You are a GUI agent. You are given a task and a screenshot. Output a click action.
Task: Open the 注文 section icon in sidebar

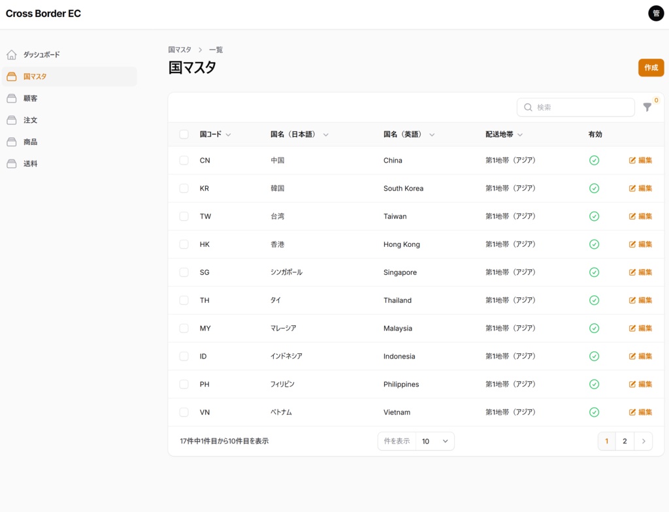pos(11,120)
